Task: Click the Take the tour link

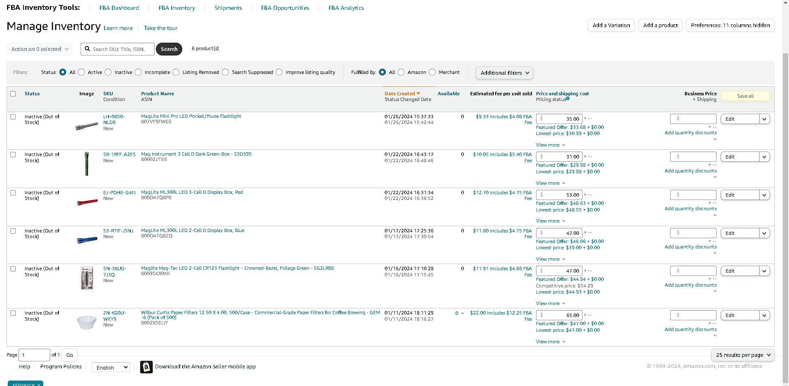Action: tap(161, 28)
